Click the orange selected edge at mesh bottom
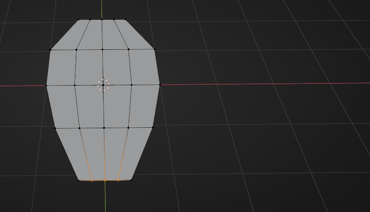The height and width of the screenshot is (212, 370). tap(98, 181)
